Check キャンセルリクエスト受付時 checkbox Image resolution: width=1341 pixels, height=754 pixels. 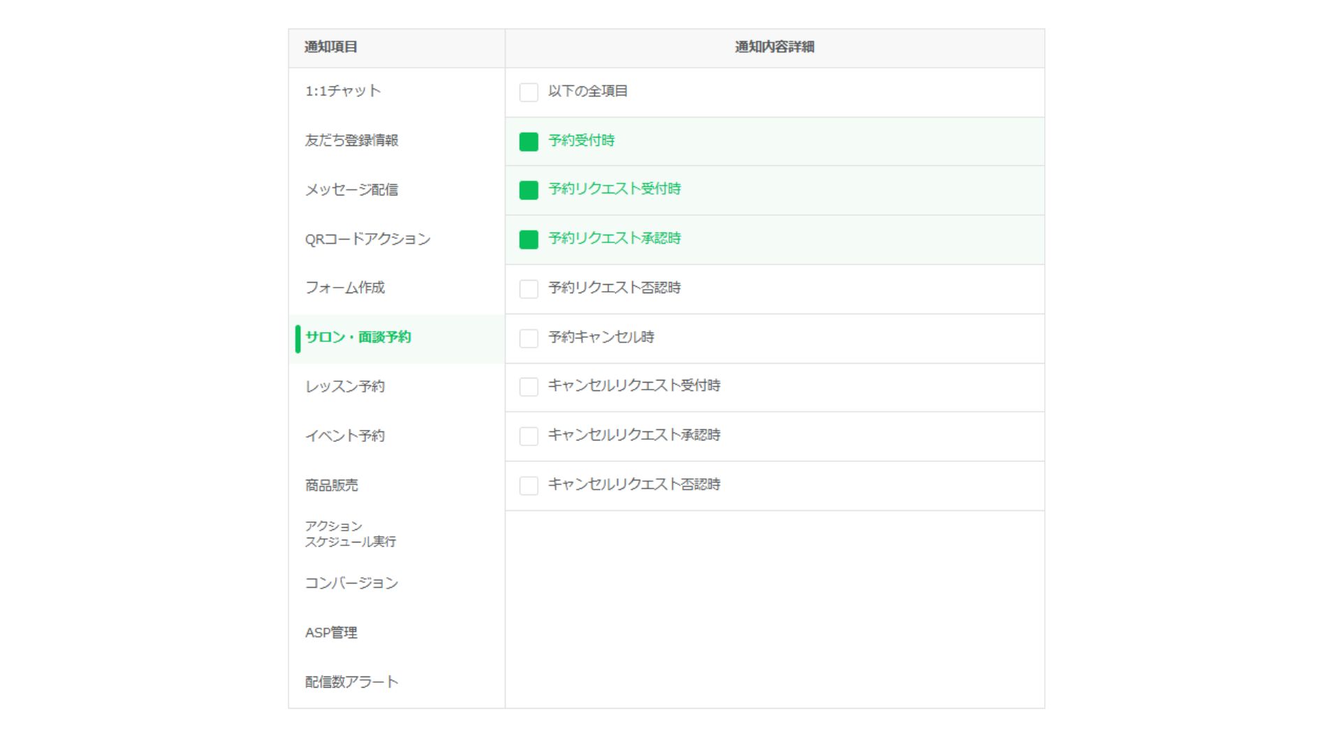[529, 387]
